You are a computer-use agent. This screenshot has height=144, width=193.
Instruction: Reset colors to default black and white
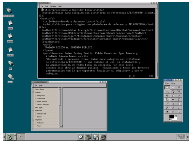(170, 120)
